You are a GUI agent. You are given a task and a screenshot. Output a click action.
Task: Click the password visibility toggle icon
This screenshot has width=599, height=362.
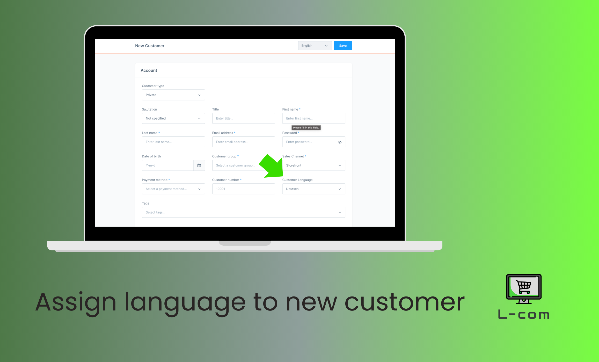tap(339, 142)
